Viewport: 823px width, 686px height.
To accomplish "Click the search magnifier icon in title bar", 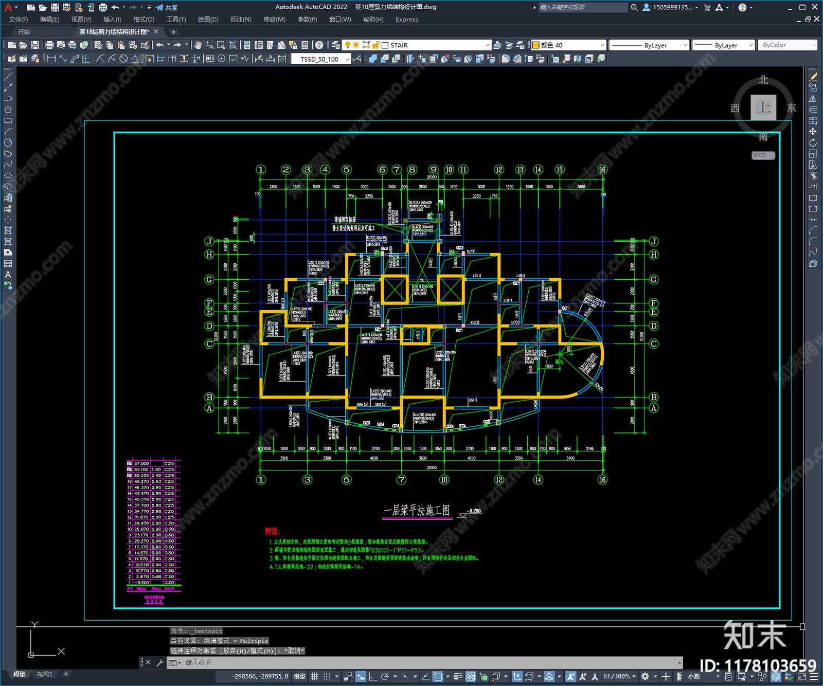I will 634,7.
